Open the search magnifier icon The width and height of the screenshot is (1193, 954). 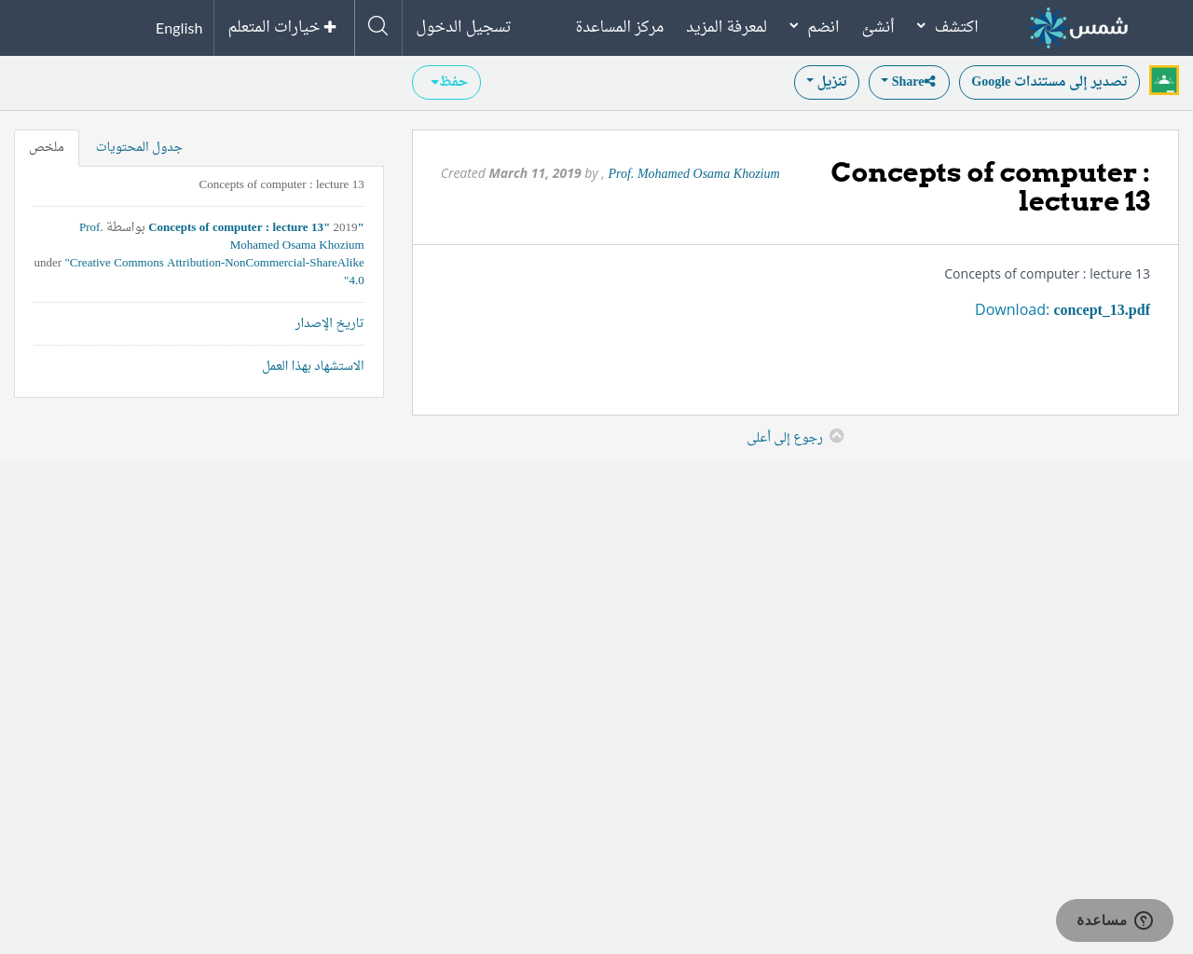(x=377, y=26)
